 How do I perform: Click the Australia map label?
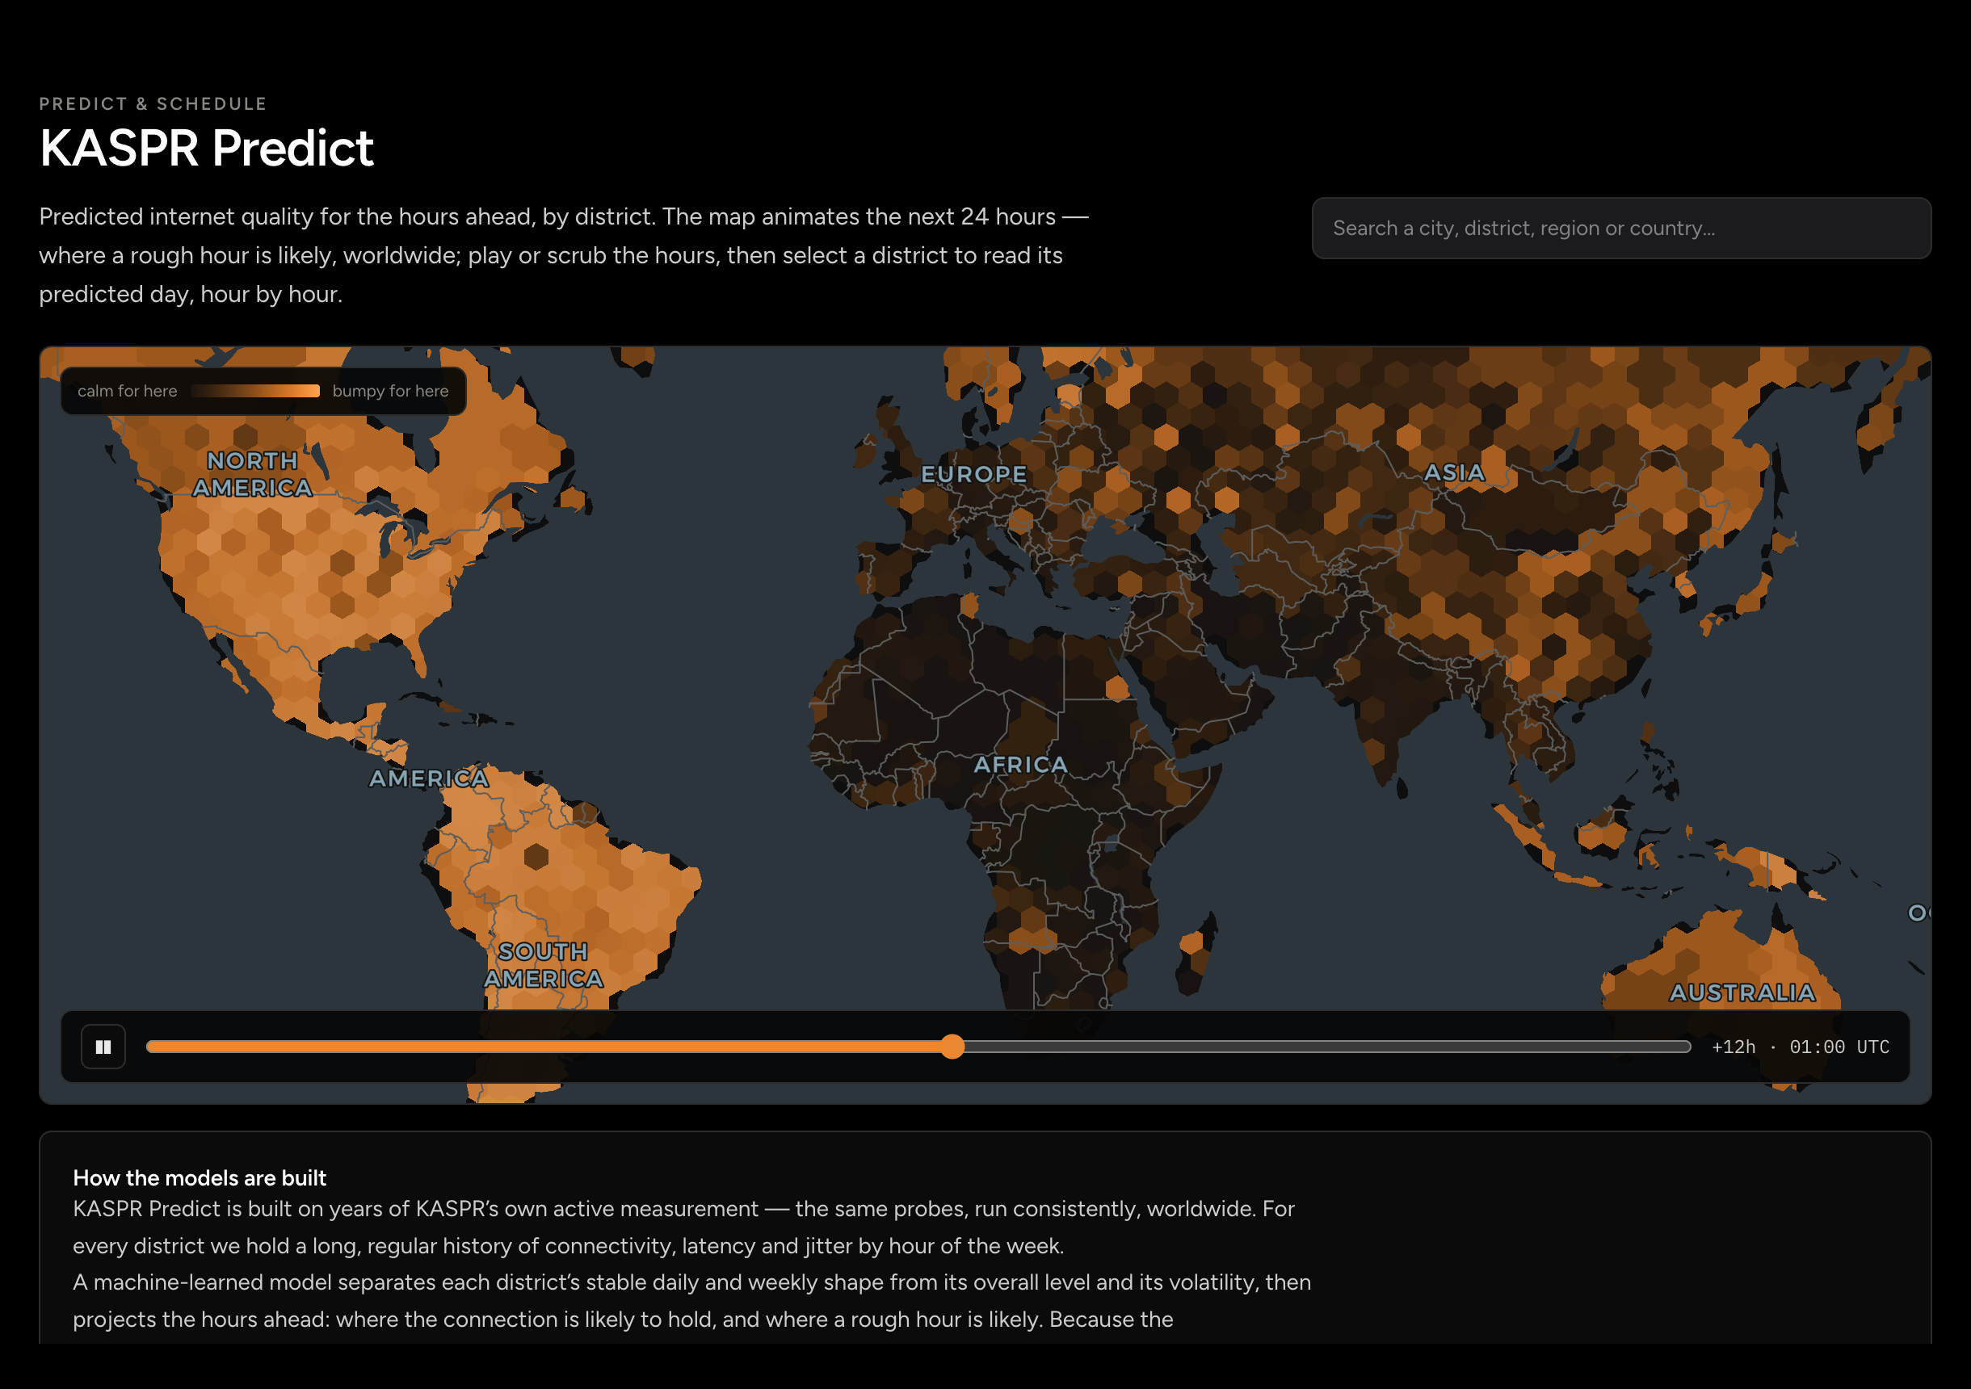coord(1742,992)
